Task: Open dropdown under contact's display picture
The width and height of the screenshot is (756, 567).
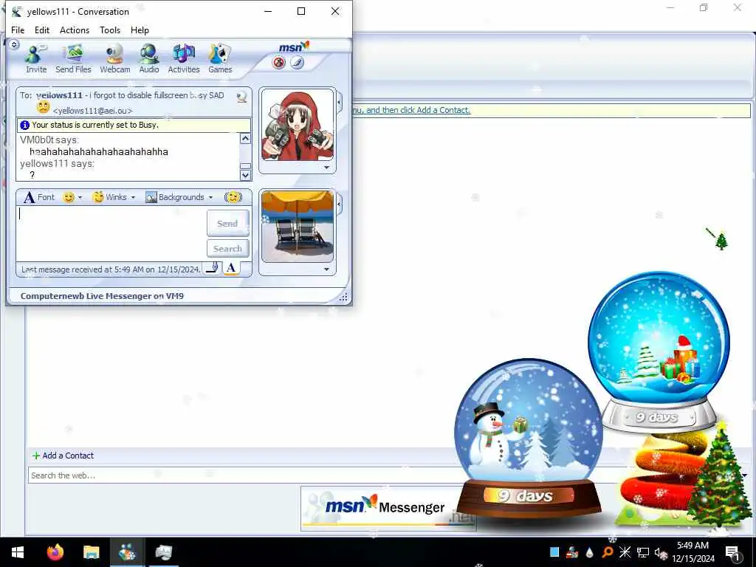Action: (x=327, y=168)
